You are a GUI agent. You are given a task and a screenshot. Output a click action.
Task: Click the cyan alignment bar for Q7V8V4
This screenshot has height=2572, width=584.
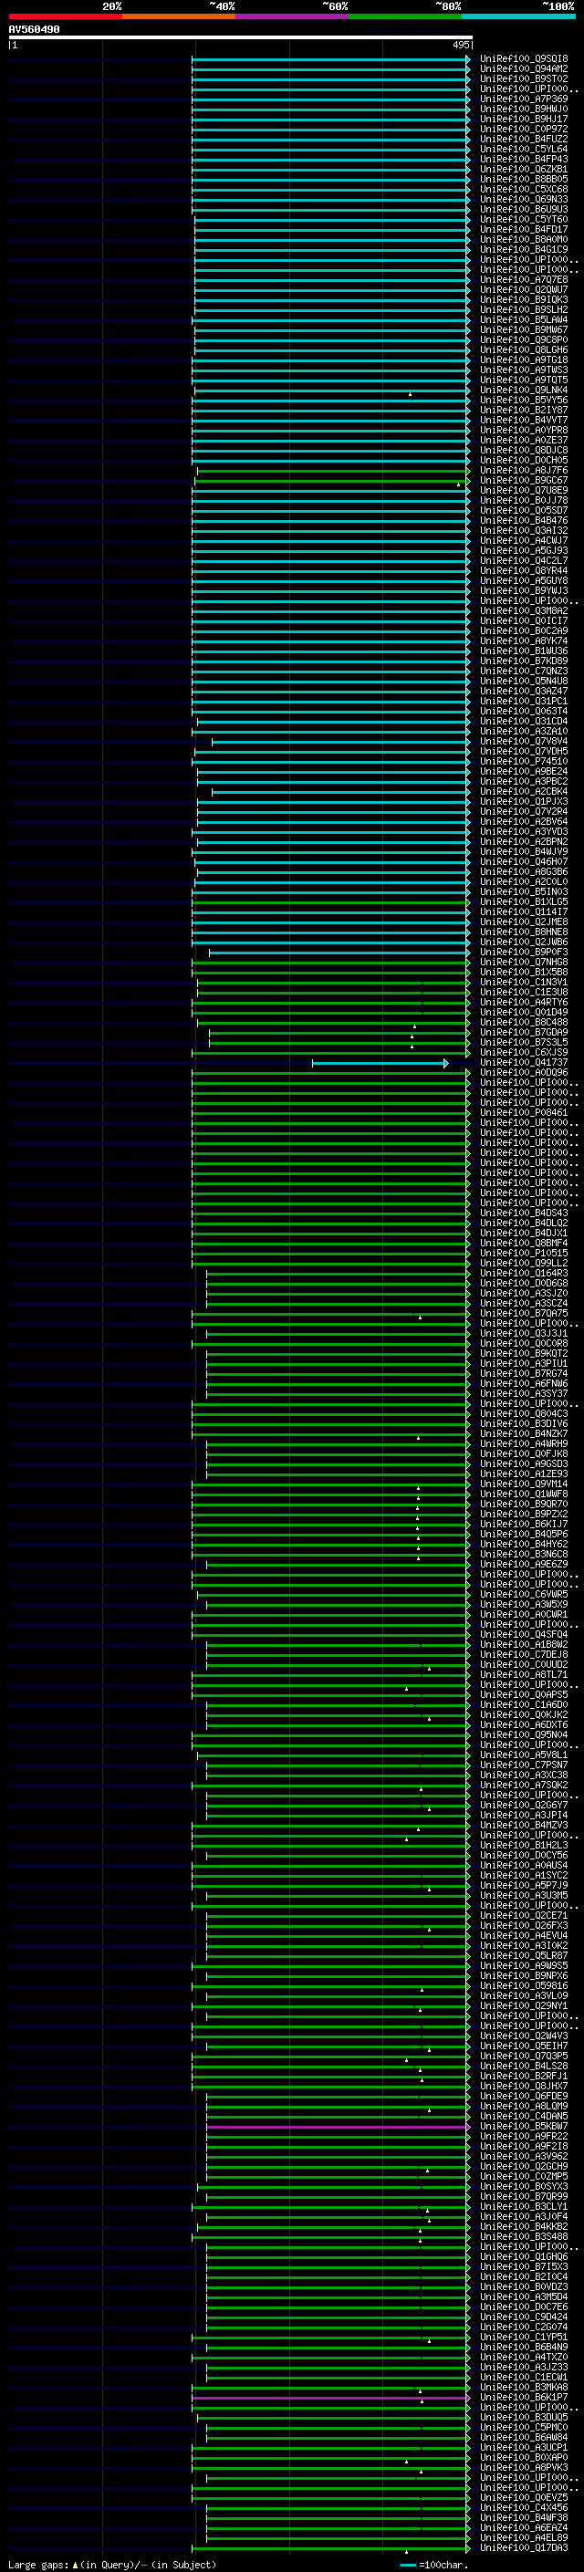point(340,742)
